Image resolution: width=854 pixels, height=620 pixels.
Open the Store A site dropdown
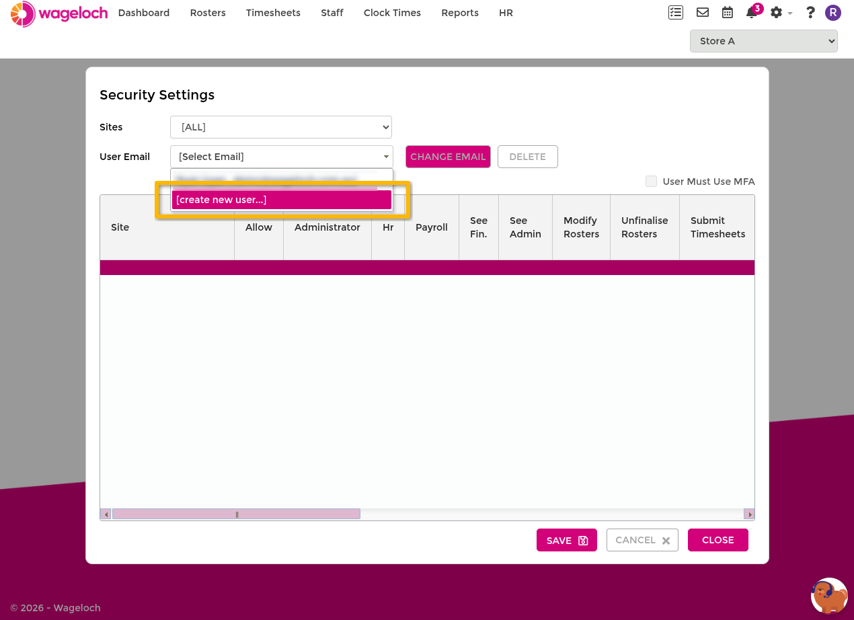pyautogui.click(x=764, y=41)
